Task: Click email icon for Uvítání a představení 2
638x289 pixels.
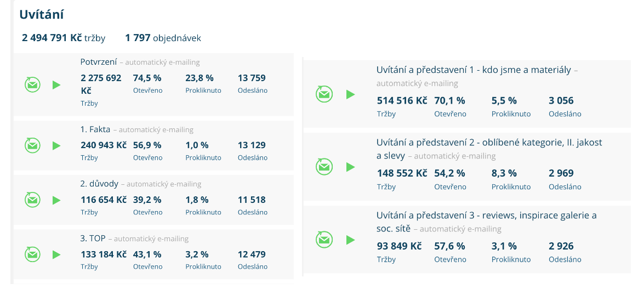Action: point(324,166)
